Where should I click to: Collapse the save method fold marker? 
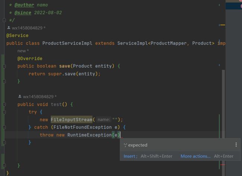pos(4,66)
